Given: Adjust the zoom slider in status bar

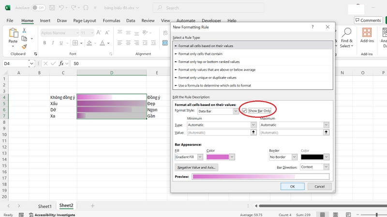Looking at the screenshot, I should click(376, 215).
